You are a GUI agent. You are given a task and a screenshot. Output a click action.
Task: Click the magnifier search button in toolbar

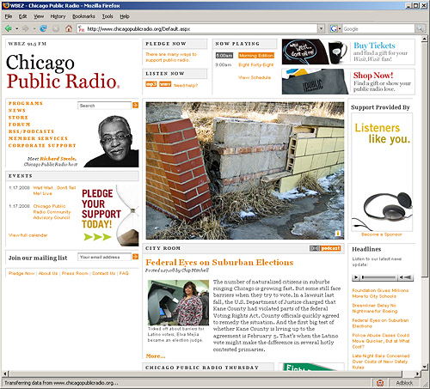coord(420,28)
